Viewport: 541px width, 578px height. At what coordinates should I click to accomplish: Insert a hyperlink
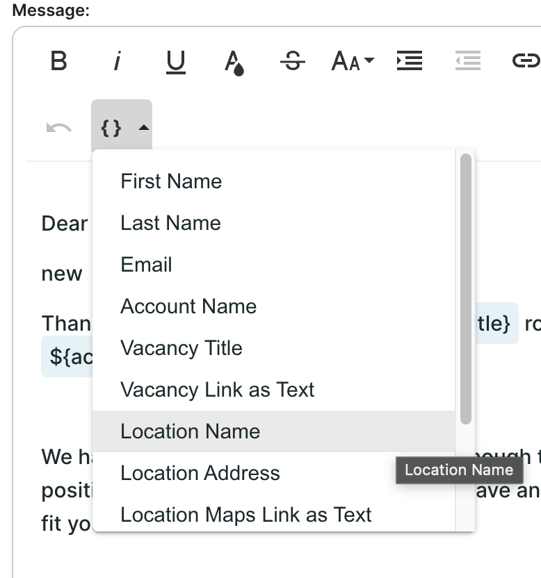[525, 62]
